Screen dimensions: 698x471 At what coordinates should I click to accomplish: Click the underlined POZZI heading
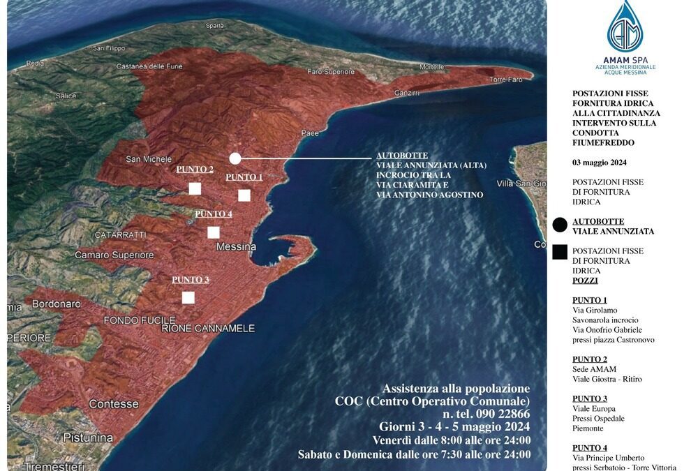pos(585,281)
